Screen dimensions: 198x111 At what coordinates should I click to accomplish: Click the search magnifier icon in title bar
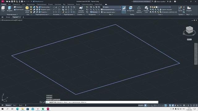click(x=153, y=1)
